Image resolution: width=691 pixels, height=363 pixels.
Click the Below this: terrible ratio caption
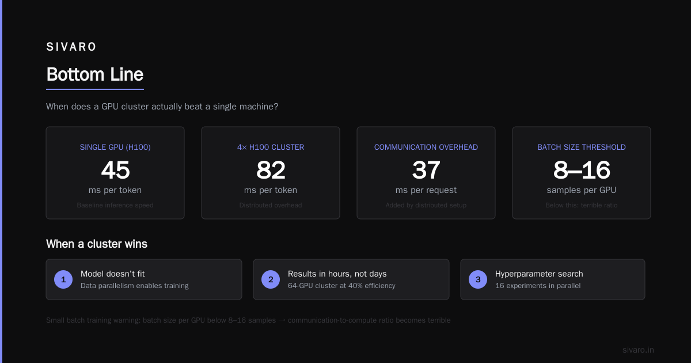point(582,205)
